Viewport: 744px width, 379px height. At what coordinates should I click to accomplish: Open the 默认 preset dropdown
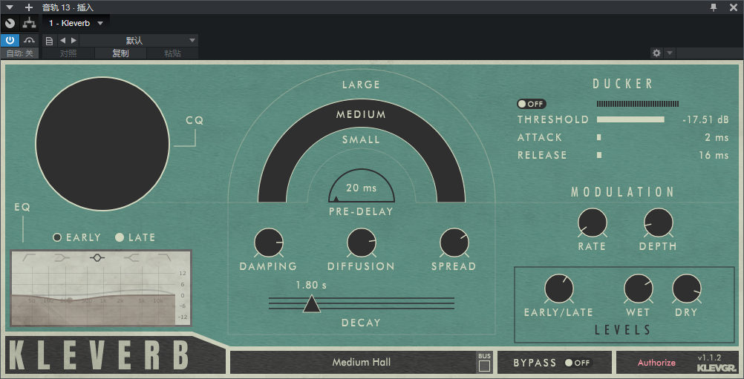pos(138,41)
